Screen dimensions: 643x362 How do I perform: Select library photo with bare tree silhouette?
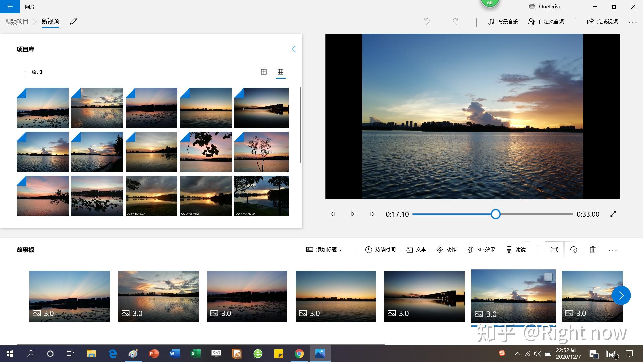(x=262, y=152)
